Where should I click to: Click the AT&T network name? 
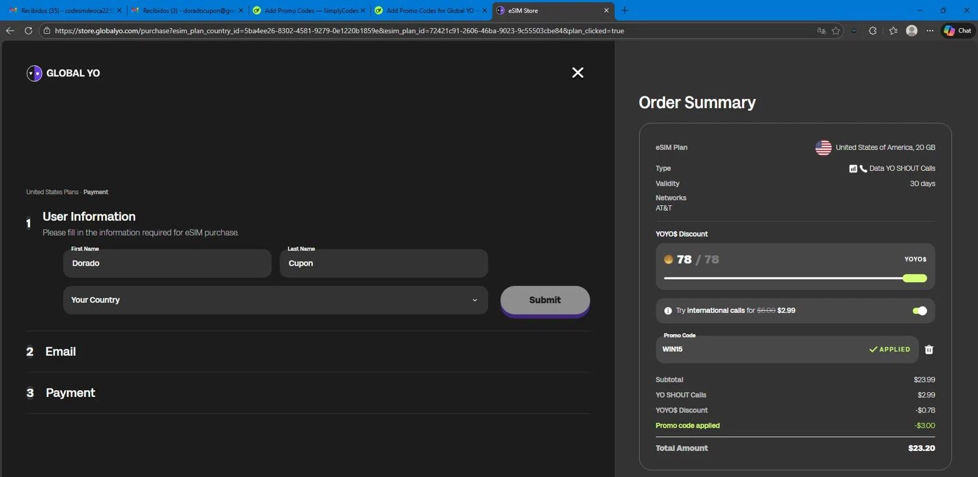664,209
